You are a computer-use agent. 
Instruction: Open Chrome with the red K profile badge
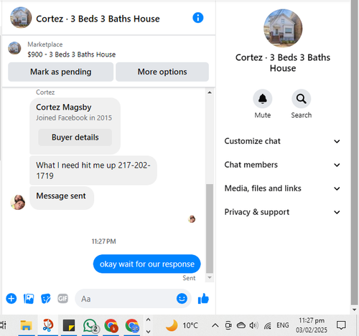coord(111,325)
